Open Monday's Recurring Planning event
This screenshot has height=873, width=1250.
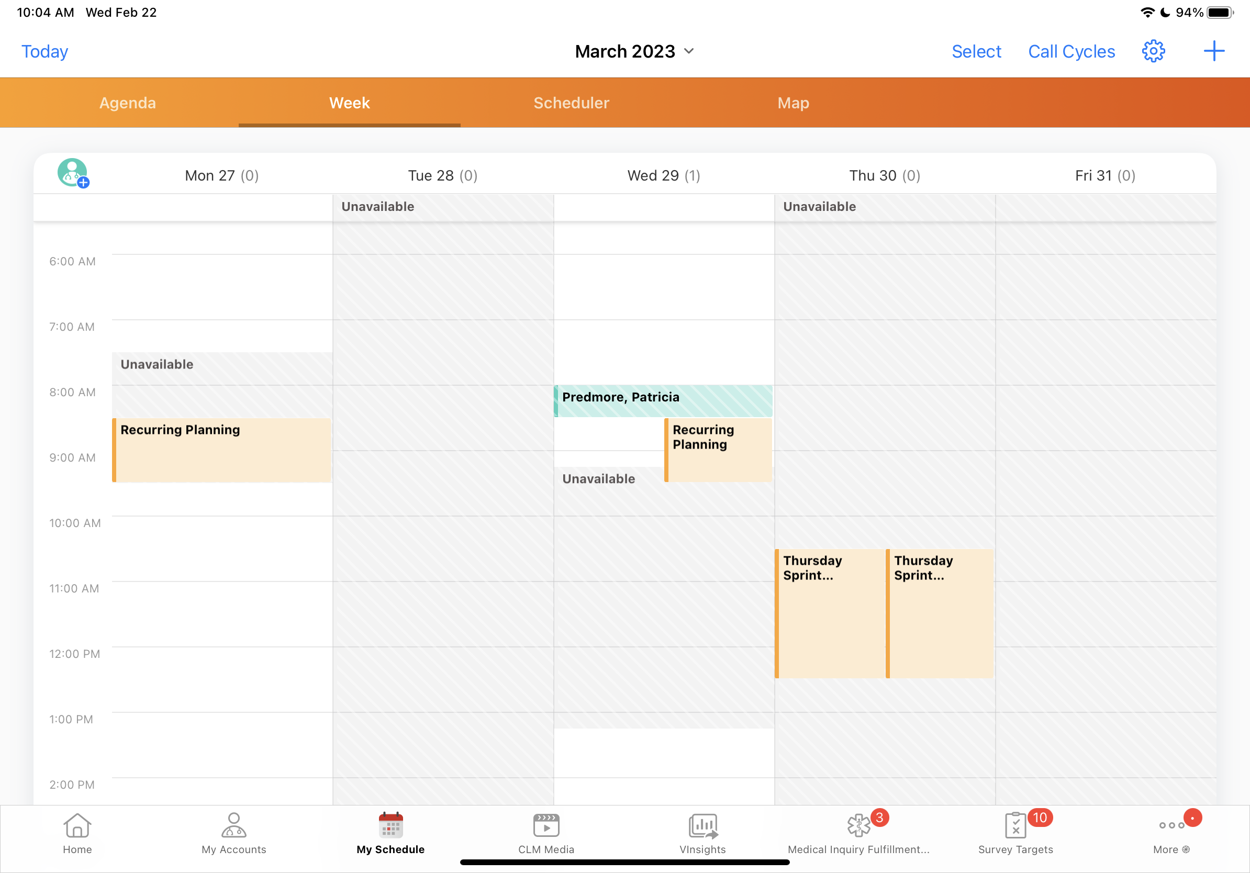click(x=222, y=450)
